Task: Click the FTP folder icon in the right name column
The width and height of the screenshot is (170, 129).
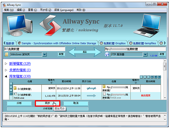Action: (x=104, y=86)
